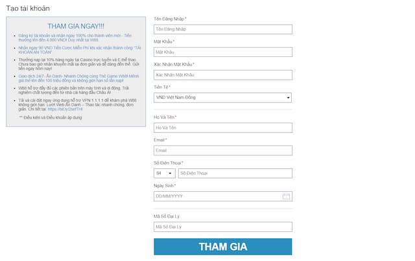
Task: Click the Tên Đăng Nhập username field
Action: (x=223, y=29)
